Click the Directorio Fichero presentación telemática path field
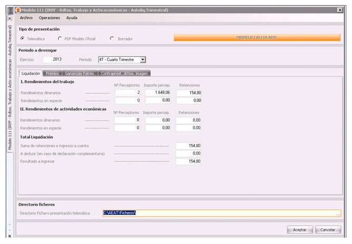This screenshot has width=352, height=244. click(219, 213)
